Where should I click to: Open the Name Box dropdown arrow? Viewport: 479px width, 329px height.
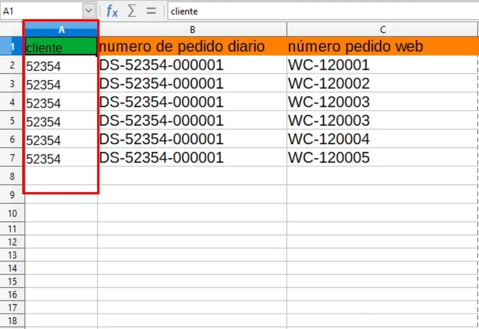pos(88,9)
